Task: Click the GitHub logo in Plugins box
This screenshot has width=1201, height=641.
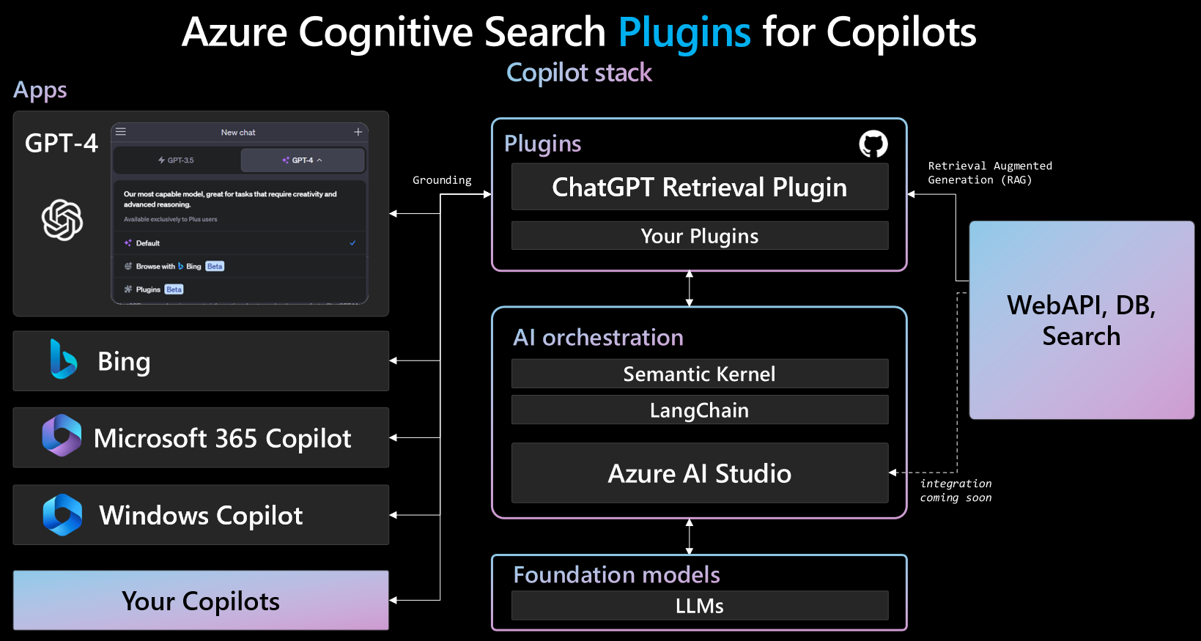Action: coord(873,144)
